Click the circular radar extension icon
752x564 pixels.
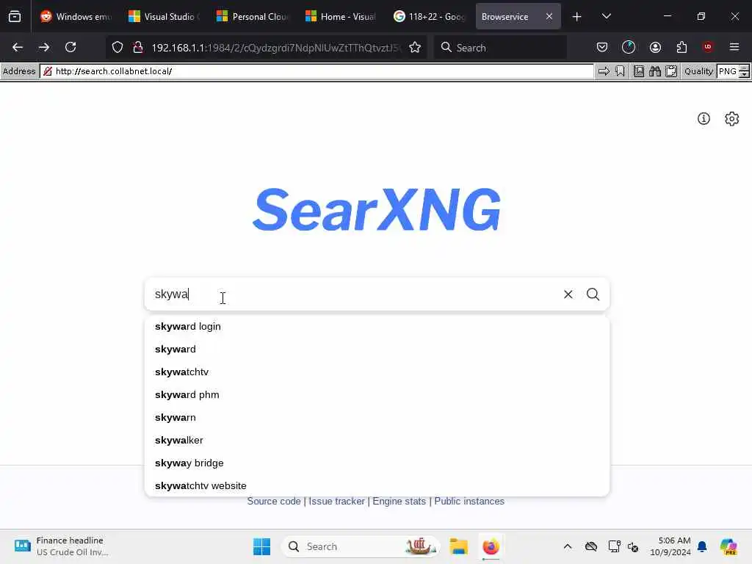point(629,47)
